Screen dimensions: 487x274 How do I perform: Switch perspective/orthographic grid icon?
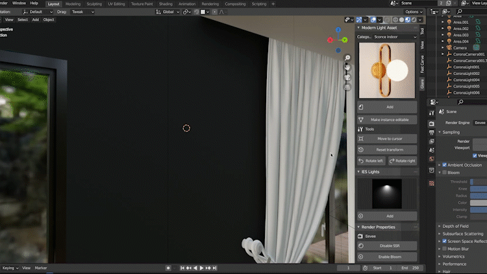click(x=347, y=87)
